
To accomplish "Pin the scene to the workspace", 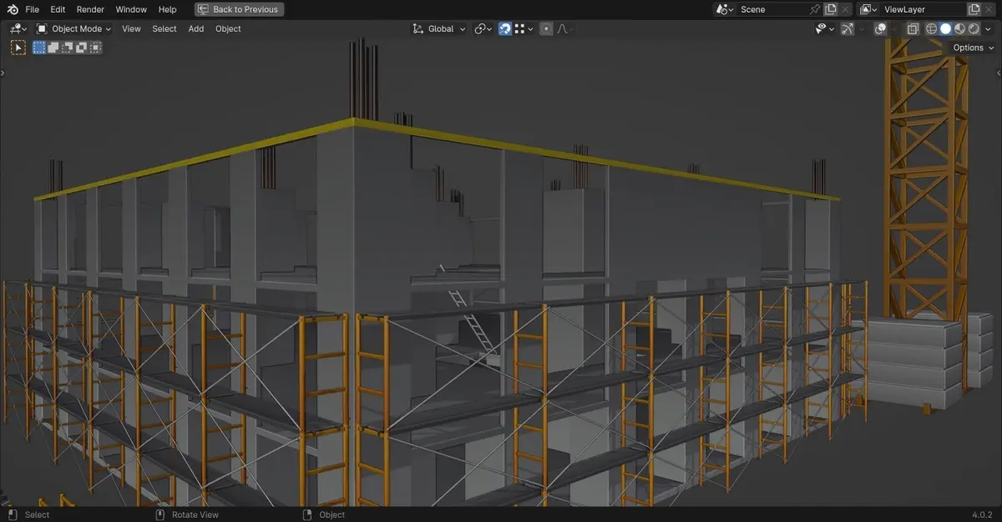I will pyautogui.click(x=815, y=9).
